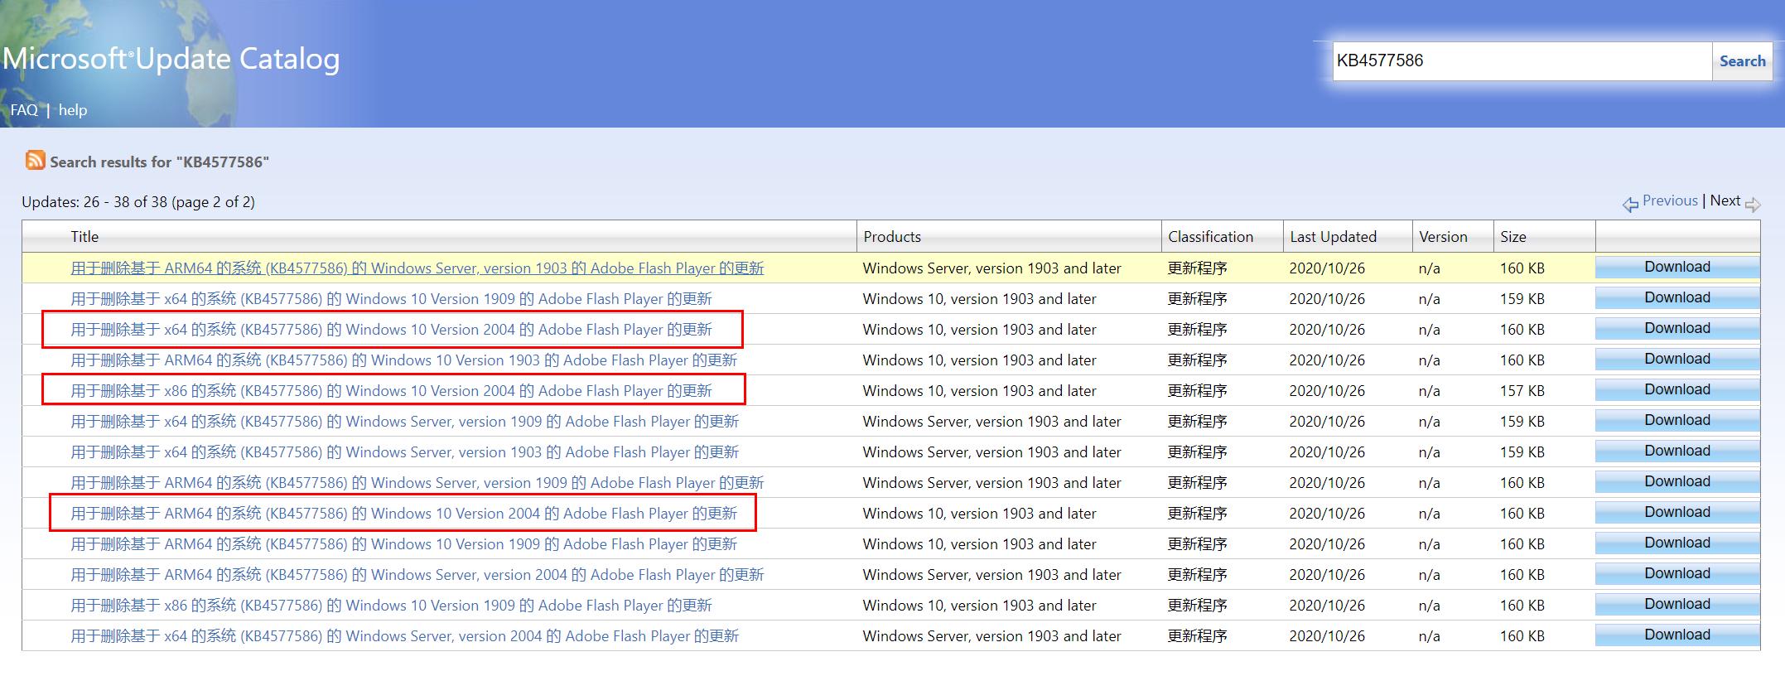Open x86 Windows 10 Version 1909 update title
1785x676 pixels.
tap(391, 606)
